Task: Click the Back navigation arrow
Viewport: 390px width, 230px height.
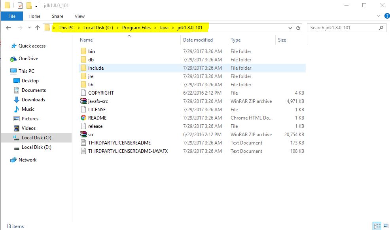Action: (8, 28)
